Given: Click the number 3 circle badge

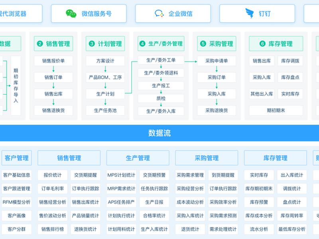Looking at the screenshot, I should click(92, 44).
